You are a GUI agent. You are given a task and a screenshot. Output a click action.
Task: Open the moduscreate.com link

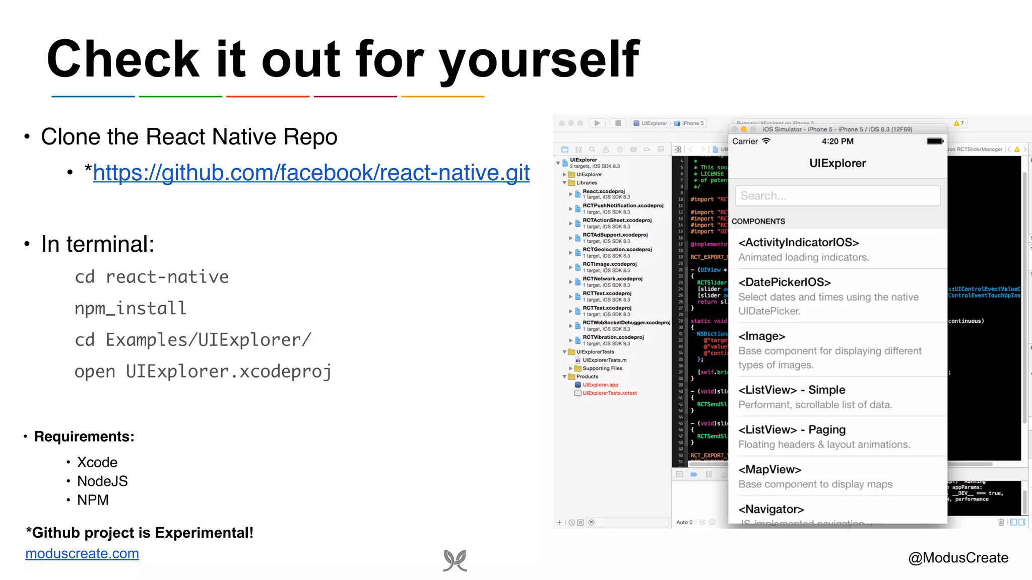click(x=82, y=553)
